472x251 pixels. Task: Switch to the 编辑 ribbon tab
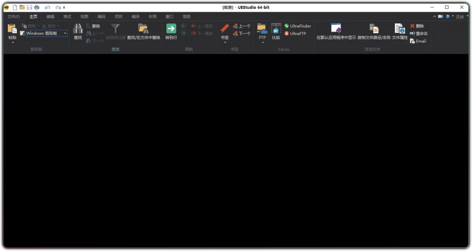(50, 17)
